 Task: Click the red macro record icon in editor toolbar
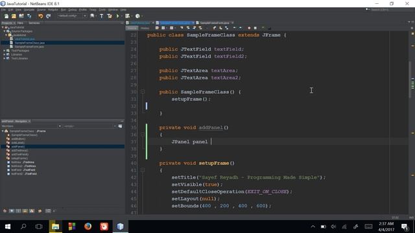pos(249,28)
